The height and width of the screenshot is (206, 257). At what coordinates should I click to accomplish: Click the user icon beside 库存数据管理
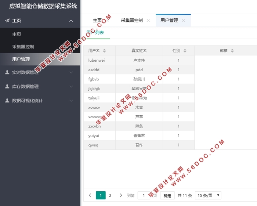point(7,87)
